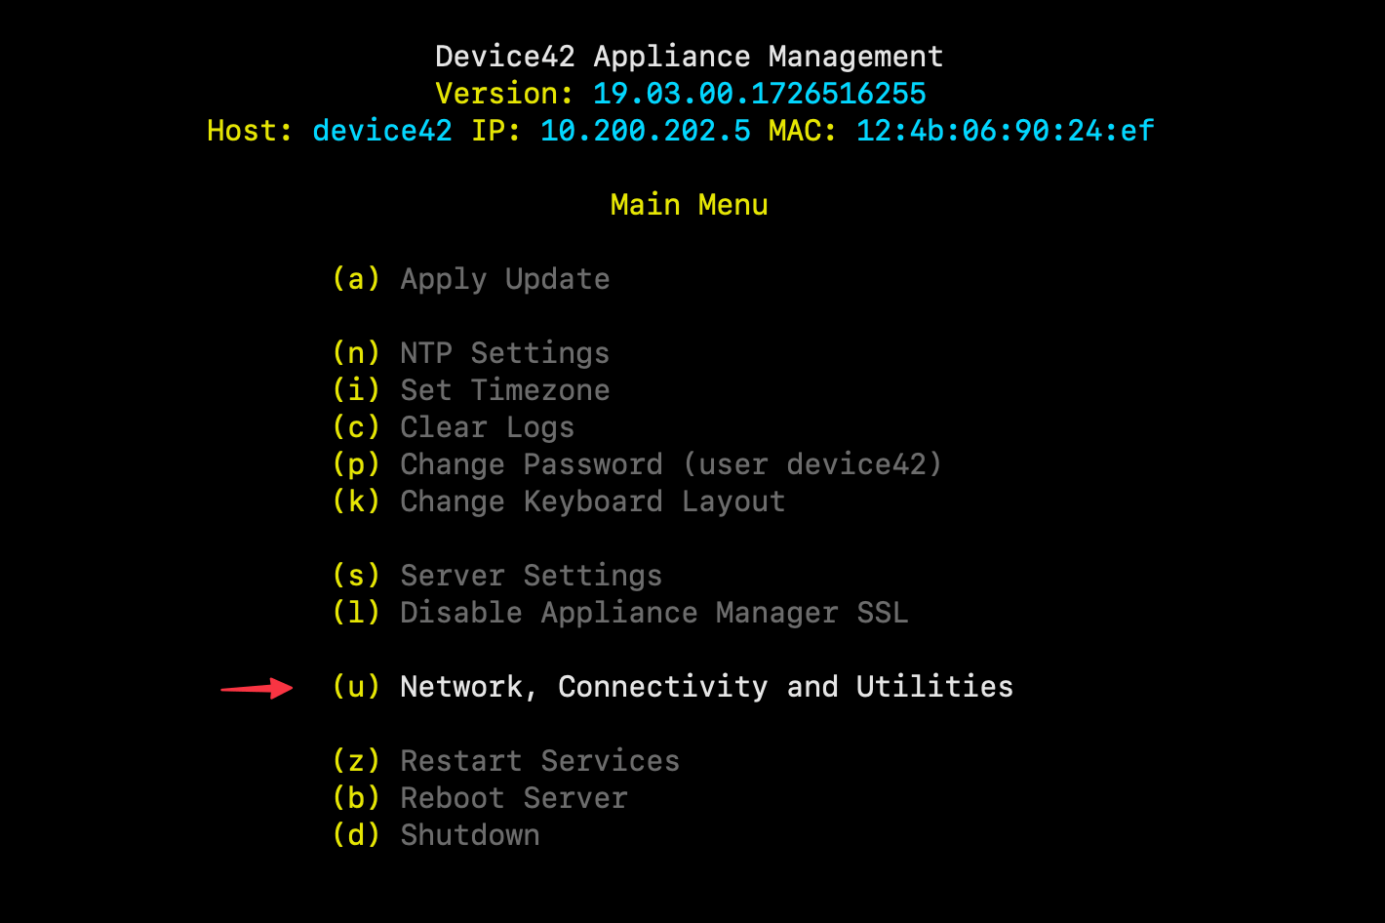Click the IP address 10.200.202.5
Viewport: 1385px width, 923px height.
pyautogui.click(x=646, y=130)
